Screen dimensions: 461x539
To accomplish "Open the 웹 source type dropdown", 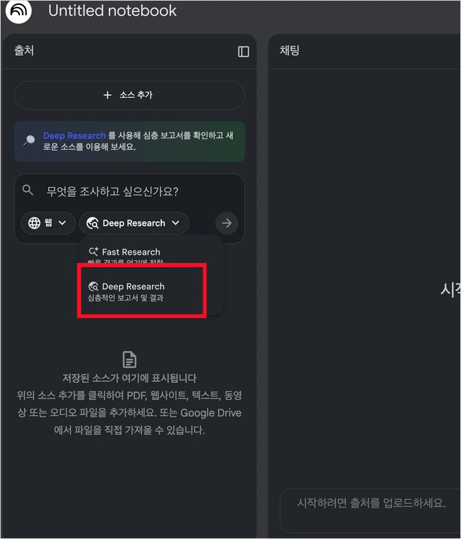I will tap(48, 223).
